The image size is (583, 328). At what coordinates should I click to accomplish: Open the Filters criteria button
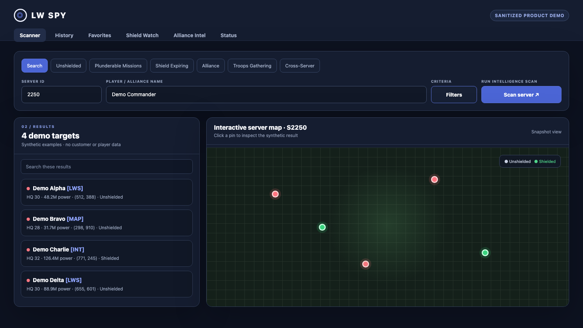point(454,94)
